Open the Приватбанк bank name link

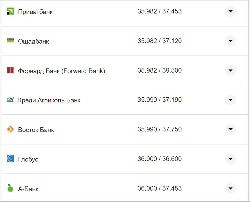(x=35, y=12)
